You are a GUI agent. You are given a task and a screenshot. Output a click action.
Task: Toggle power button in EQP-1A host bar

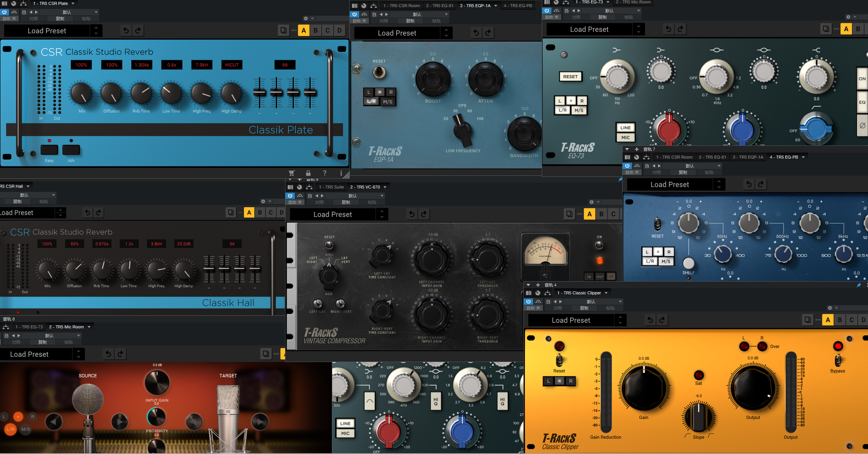pos(355,15)
